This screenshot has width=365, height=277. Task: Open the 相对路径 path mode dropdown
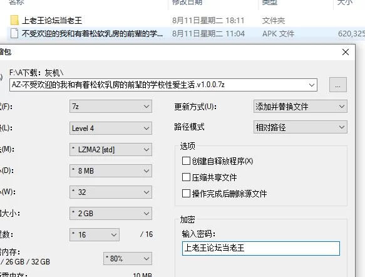click(x=301, y=127)
